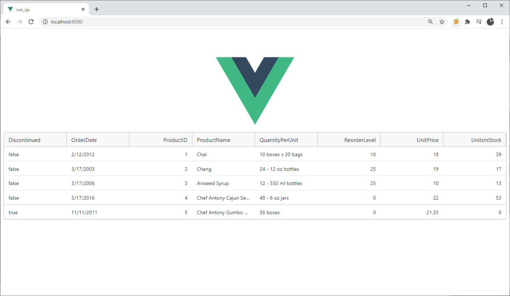Reload the localhost page

tap(31, 22)
